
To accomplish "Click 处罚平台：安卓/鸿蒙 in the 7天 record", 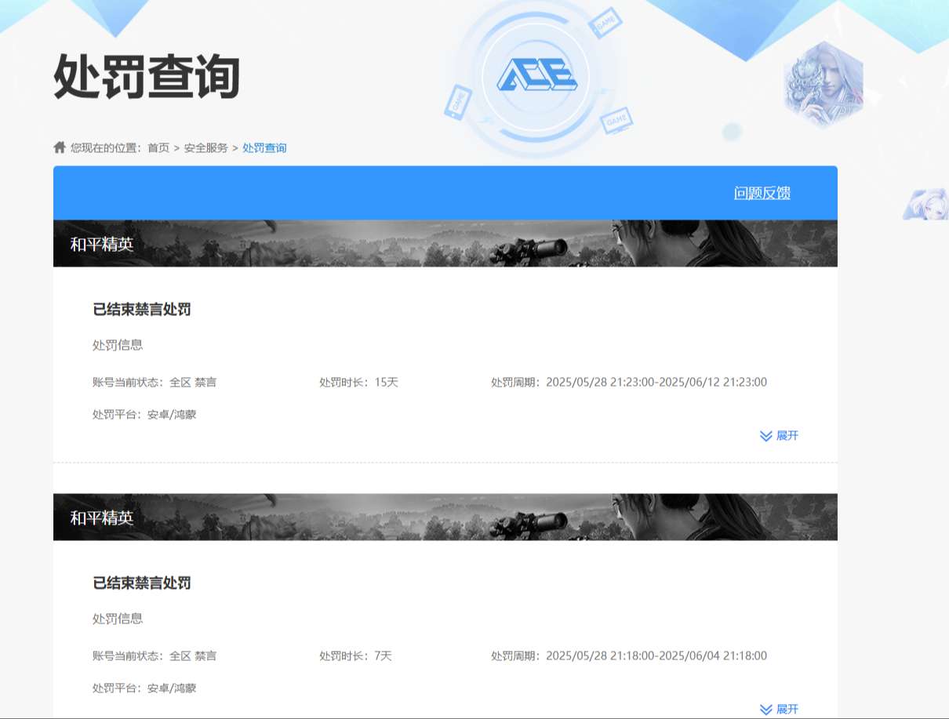I will [x=144, y=688].
